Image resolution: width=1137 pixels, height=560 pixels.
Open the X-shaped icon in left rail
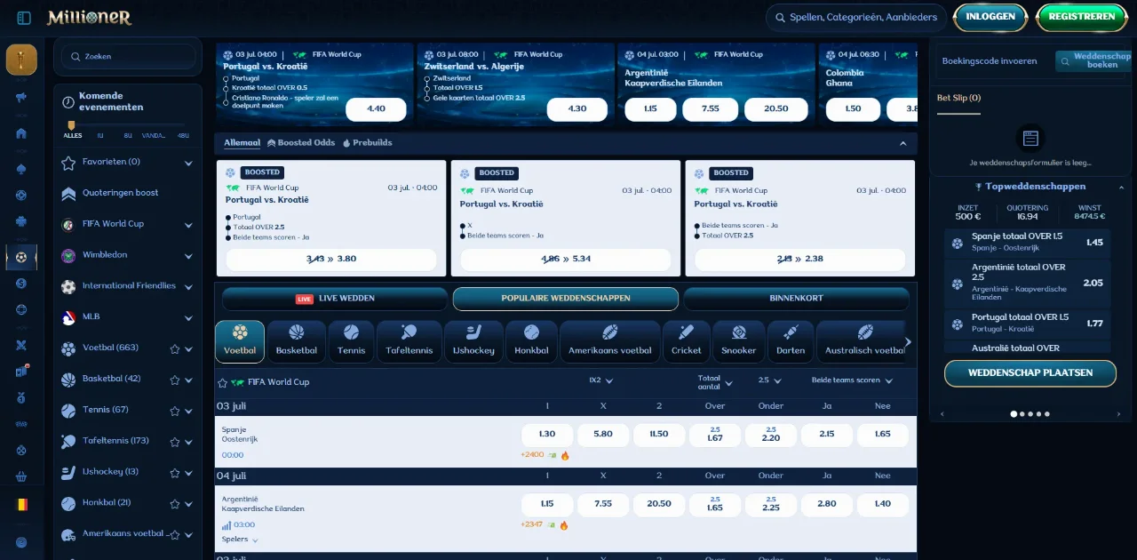click(21, 345)
